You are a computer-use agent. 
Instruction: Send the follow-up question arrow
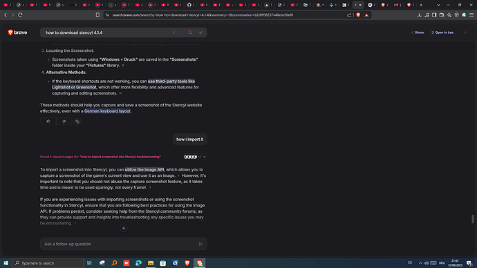200,244
